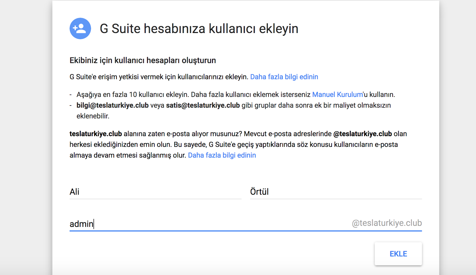Open the Manuel Kurulum link
Image resolution: width=476 pixels, height=275 pixels.
(338, 95)
